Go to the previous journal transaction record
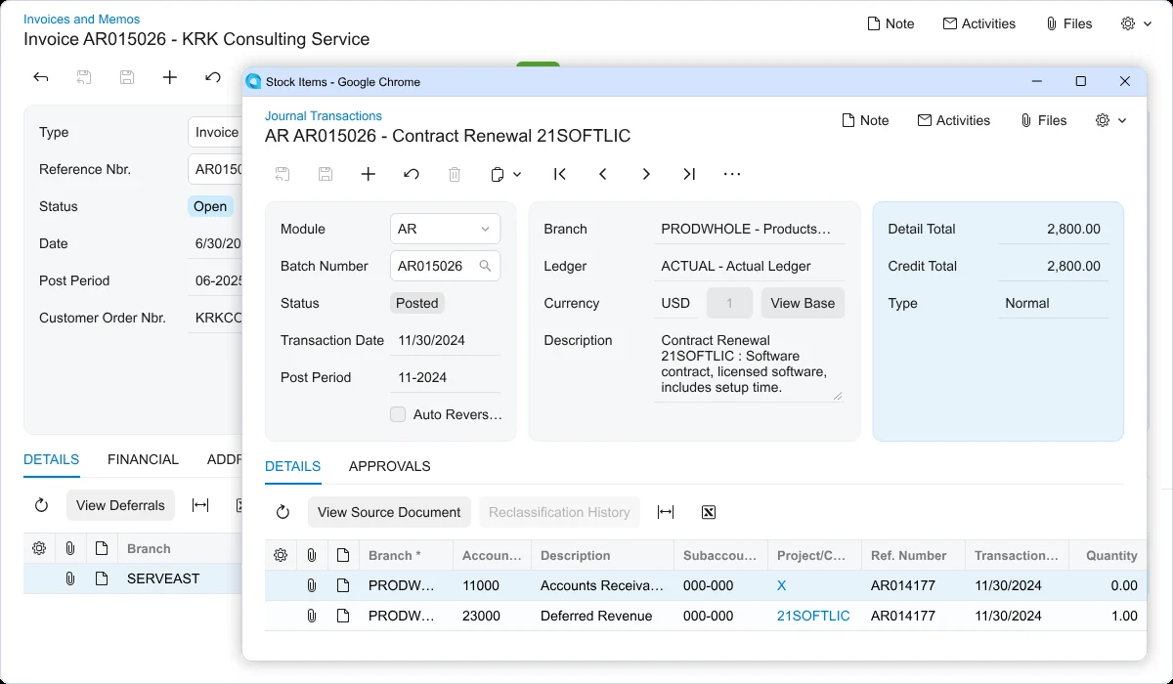Image resolution: width=1173 pixels, height=684 pixels. 603,174
